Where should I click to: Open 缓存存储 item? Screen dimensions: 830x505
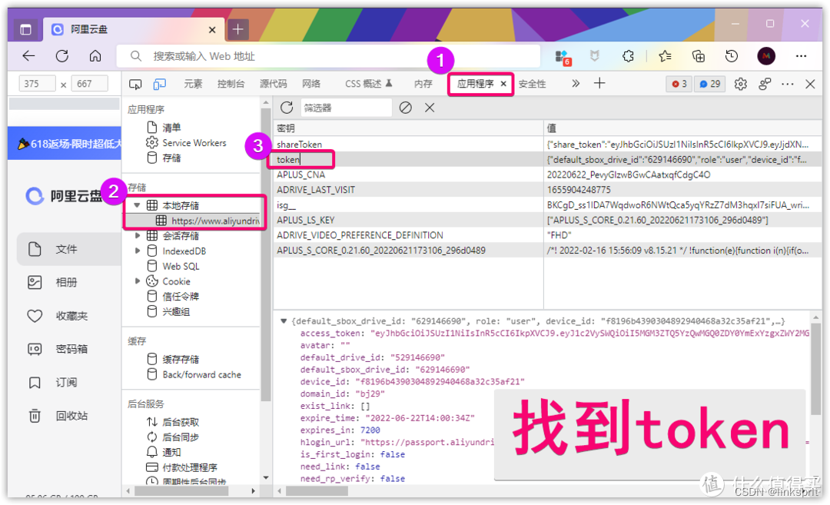click(x=173, y=360)
